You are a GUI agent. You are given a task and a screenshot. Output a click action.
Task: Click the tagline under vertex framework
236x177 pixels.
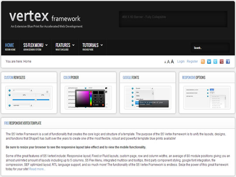pos(46,26)
